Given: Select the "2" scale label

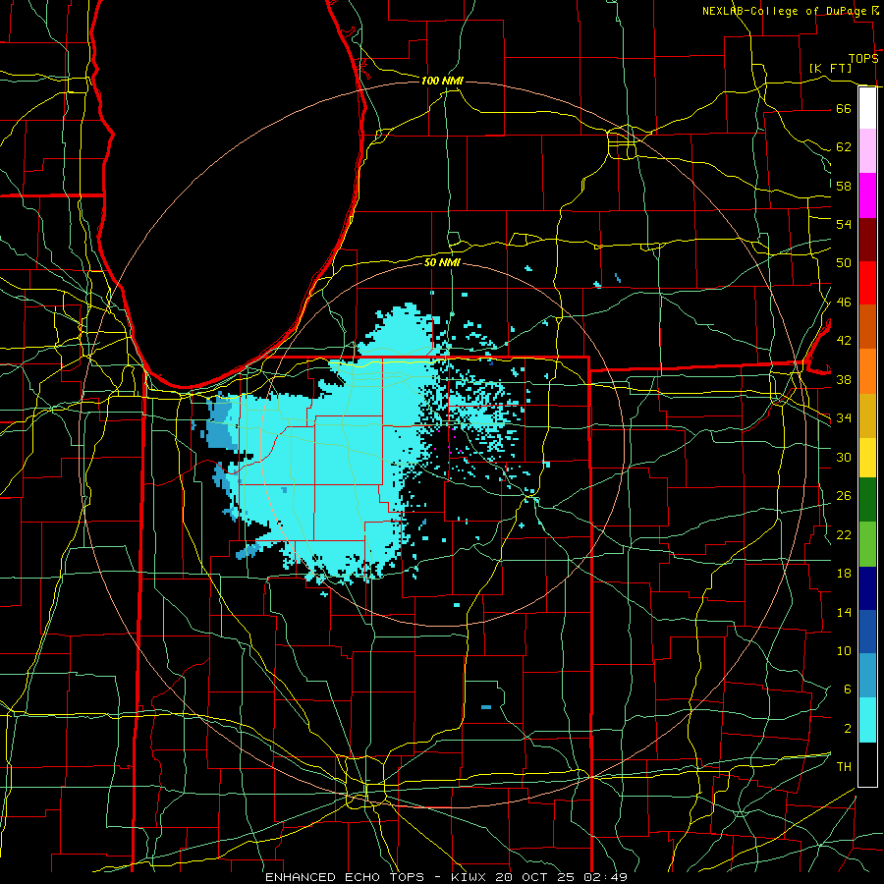Looking at the screenshot, I should 847,729.
